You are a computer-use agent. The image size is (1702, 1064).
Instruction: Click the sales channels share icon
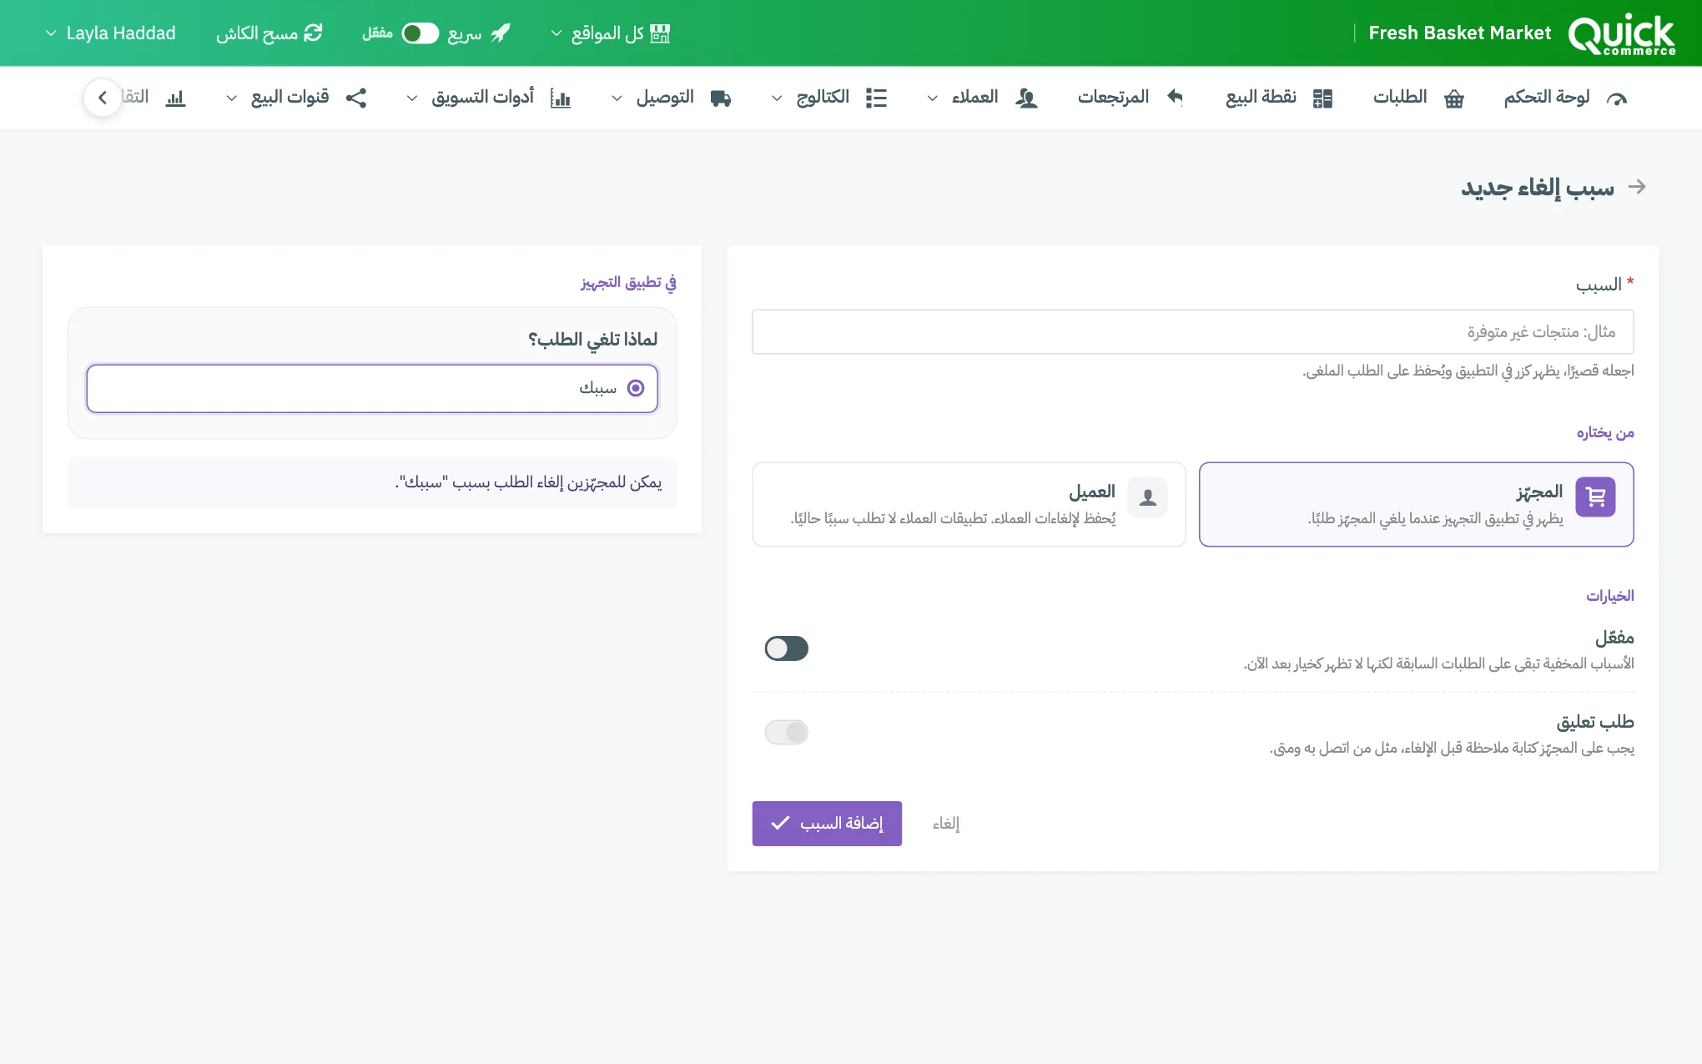(x=356, y=98)
